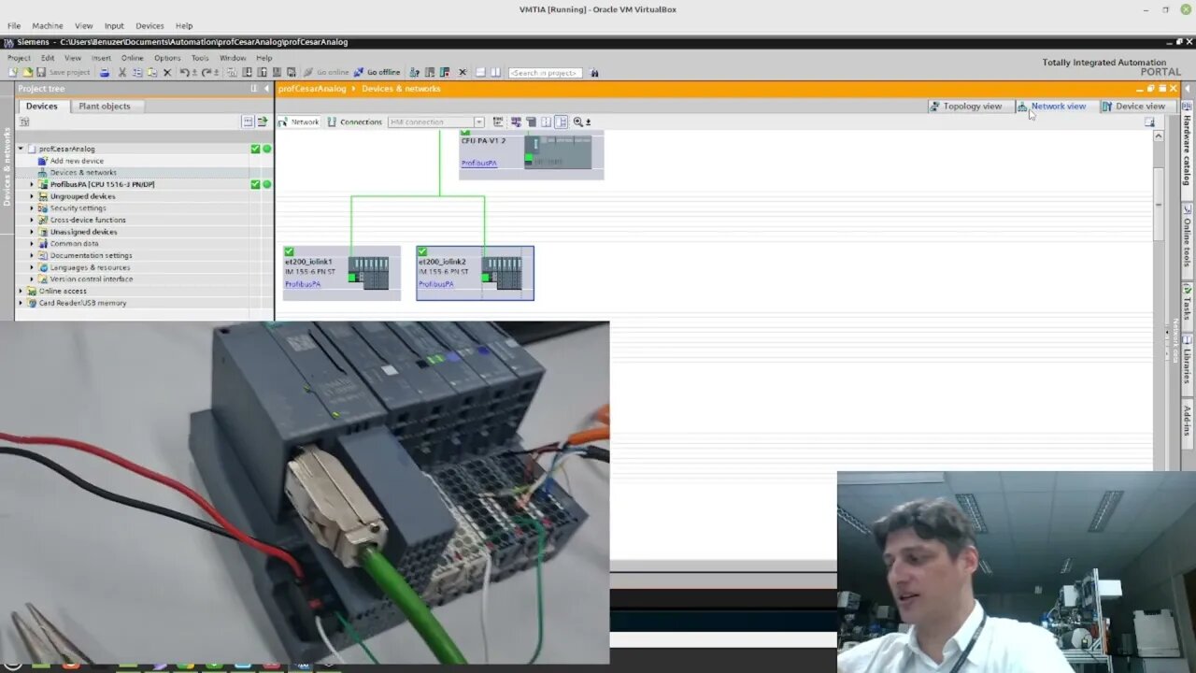Viewport: 1196px width, 673px height.
Task: Click the Copy icon in toolbar
Action: tap(136, 72)
